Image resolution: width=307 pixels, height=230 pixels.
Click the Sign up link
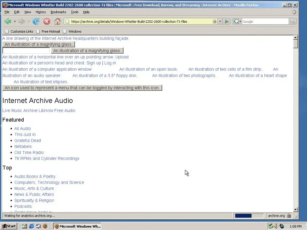point(94,63)
